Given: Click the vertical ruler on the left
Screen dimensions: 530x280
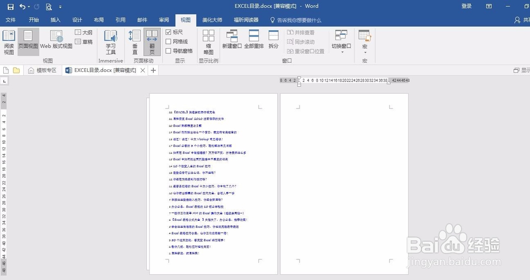Looking at the screenshot, I should tap(4, 184).
